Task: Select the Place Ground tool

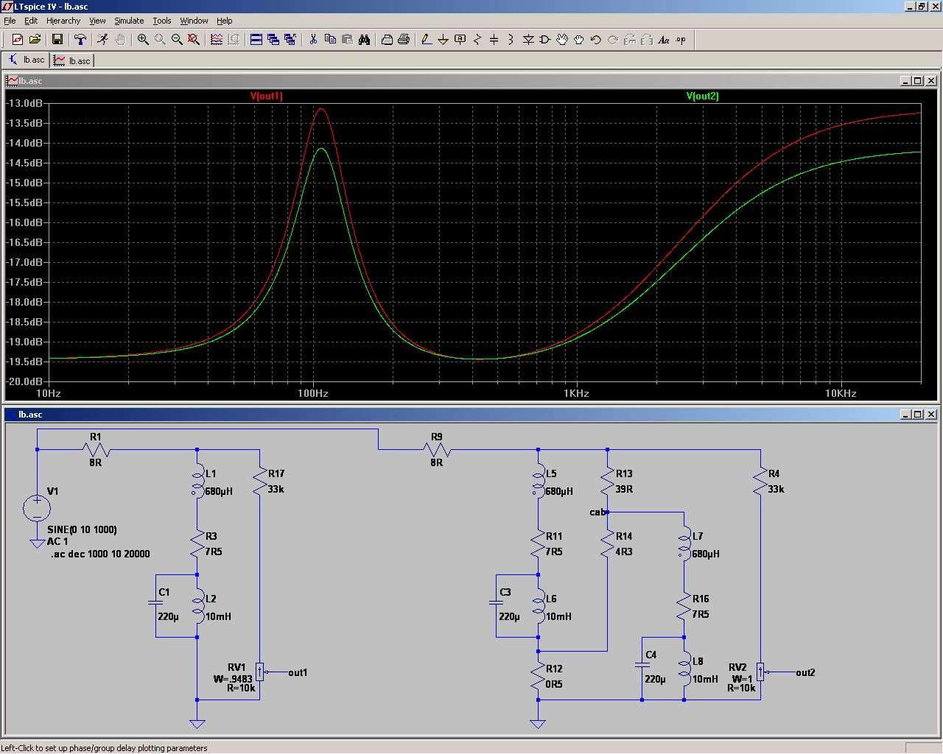Action: (x=443, y=40)
